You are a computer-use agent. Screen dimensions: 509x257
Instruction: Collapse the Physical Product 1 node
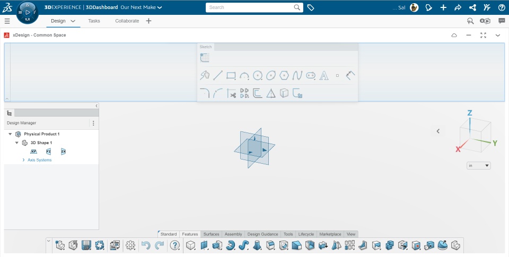pos(10,134)
